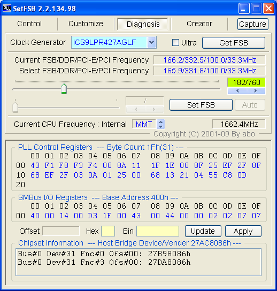Screen dimensions: 277x291
Task: Click the MMT spinner up arrow
Action: (160, 122)
